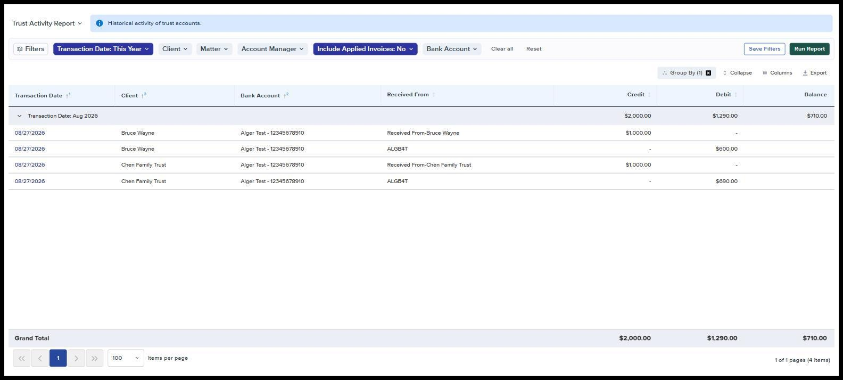The image size is (843, 380).
Task: Collapse the Transaction Date: Aug 2026 group
Action: (x=20, y=116)
